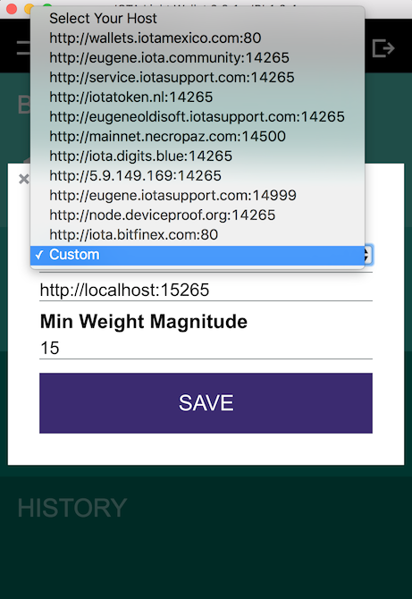Image resolution: width=412 pixels, height=599 pixels.
Task: Click the red window close button
Action: pos(12,8)
